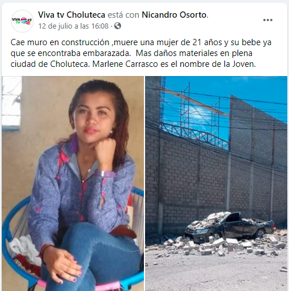Image resolution: width=289 pixels, height=291 pixels.
Task: Visit the tagged Nicandro Osorto profile
Action: pyautogui.click(x=174, y=15)
